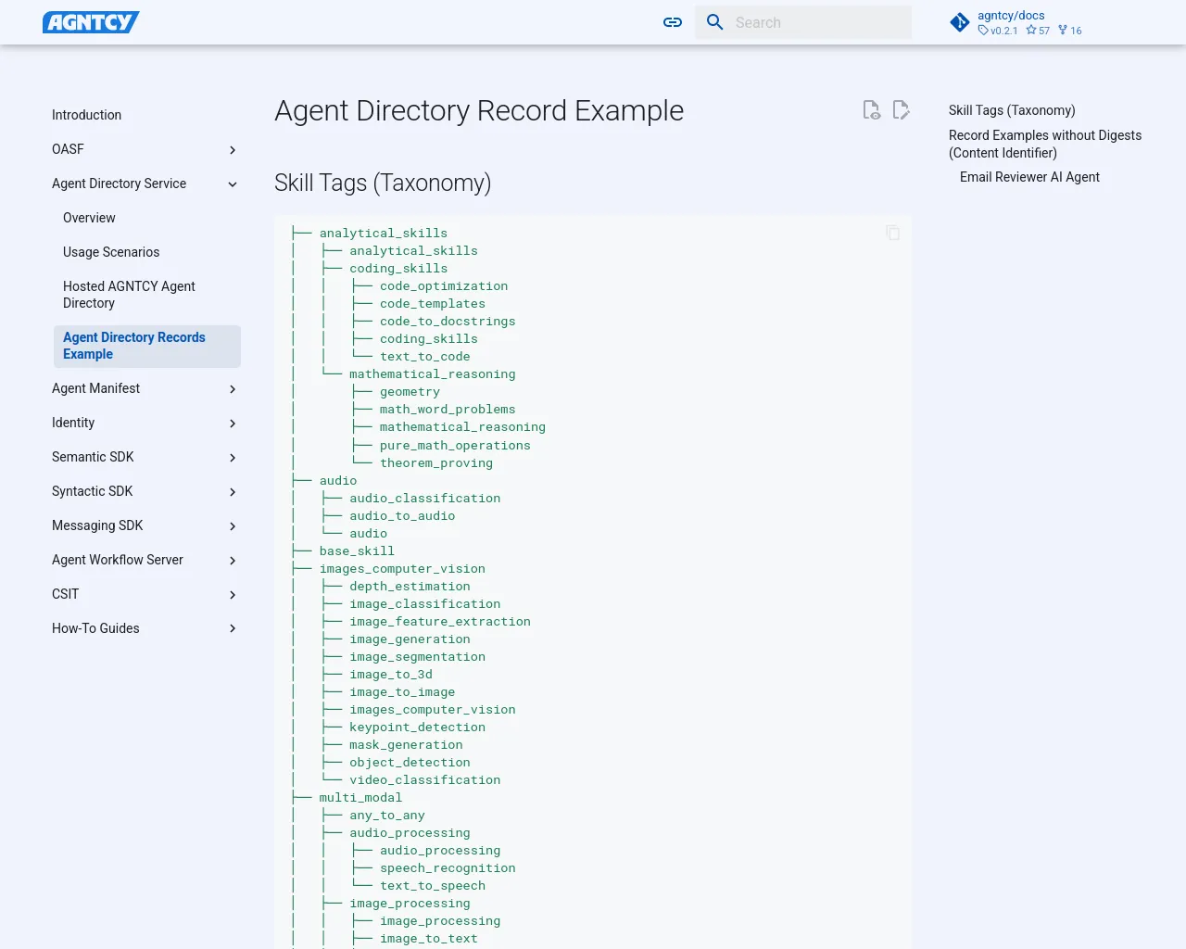Open the Usage Scenarios page
Screen dimensions: 1186x949
(111, 251)
